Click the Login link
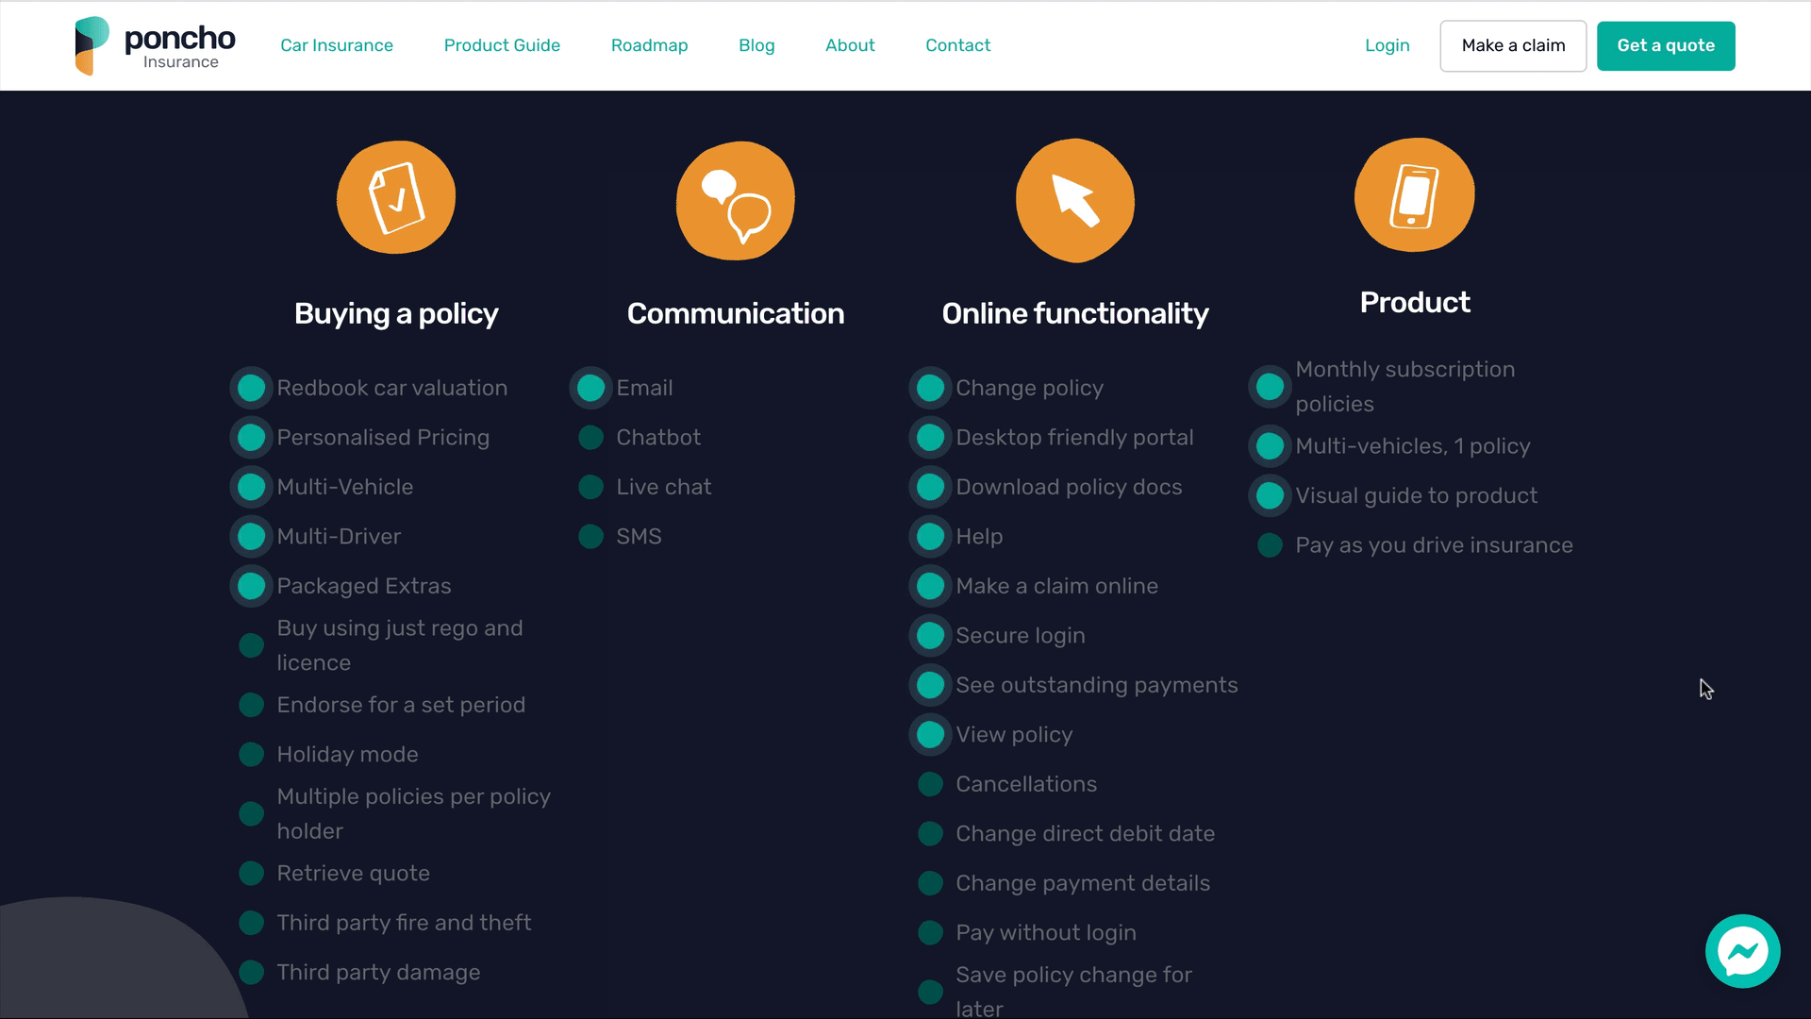 (x=1387, y=45)
